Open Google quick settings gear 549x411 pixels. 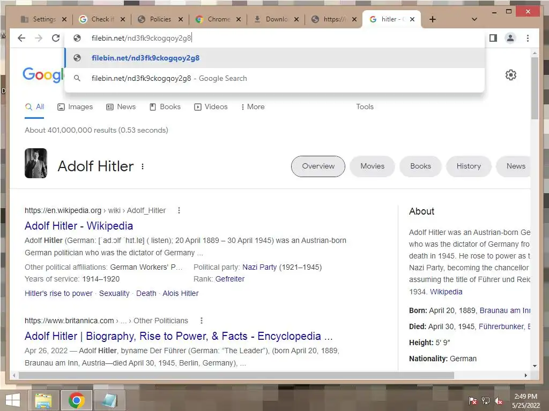[x=511, y=75]
